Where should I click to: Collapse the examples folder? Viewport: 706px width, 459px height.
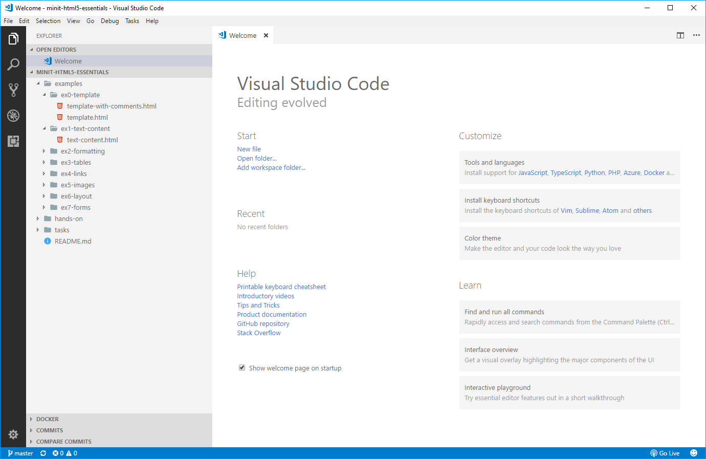pos(38,83)
